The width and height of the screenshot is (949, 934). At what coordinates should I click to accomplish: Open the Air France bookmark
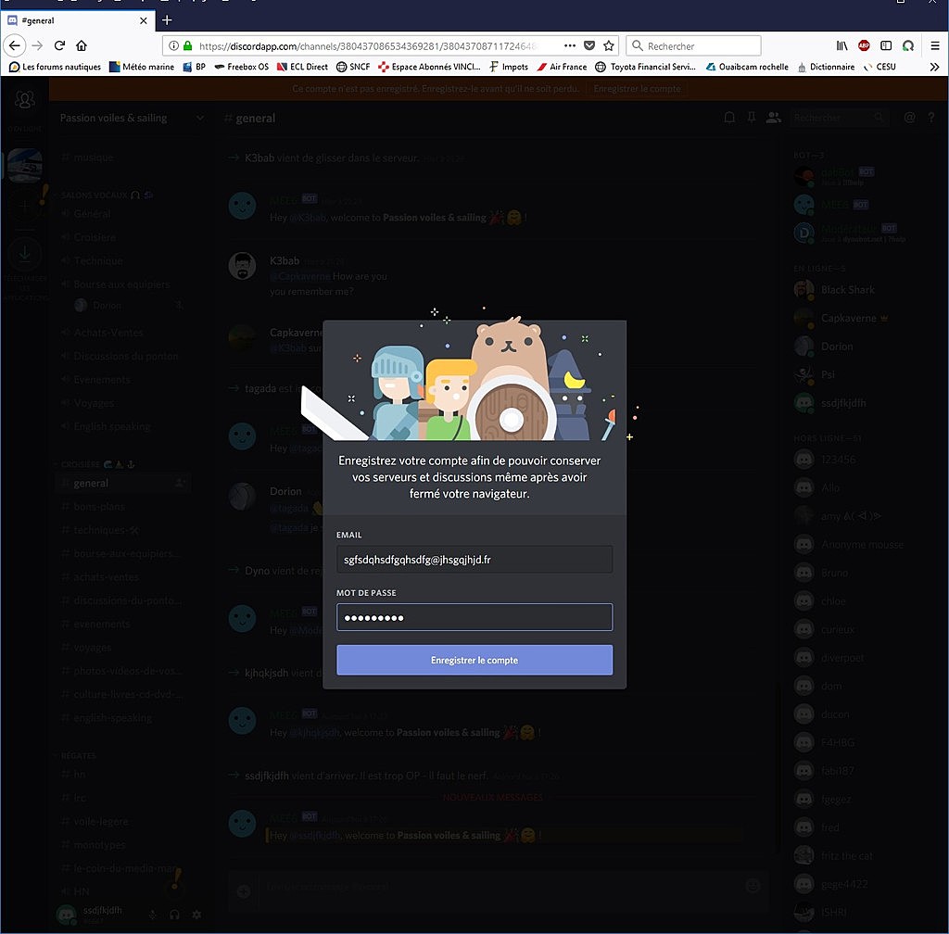[562, 67]
